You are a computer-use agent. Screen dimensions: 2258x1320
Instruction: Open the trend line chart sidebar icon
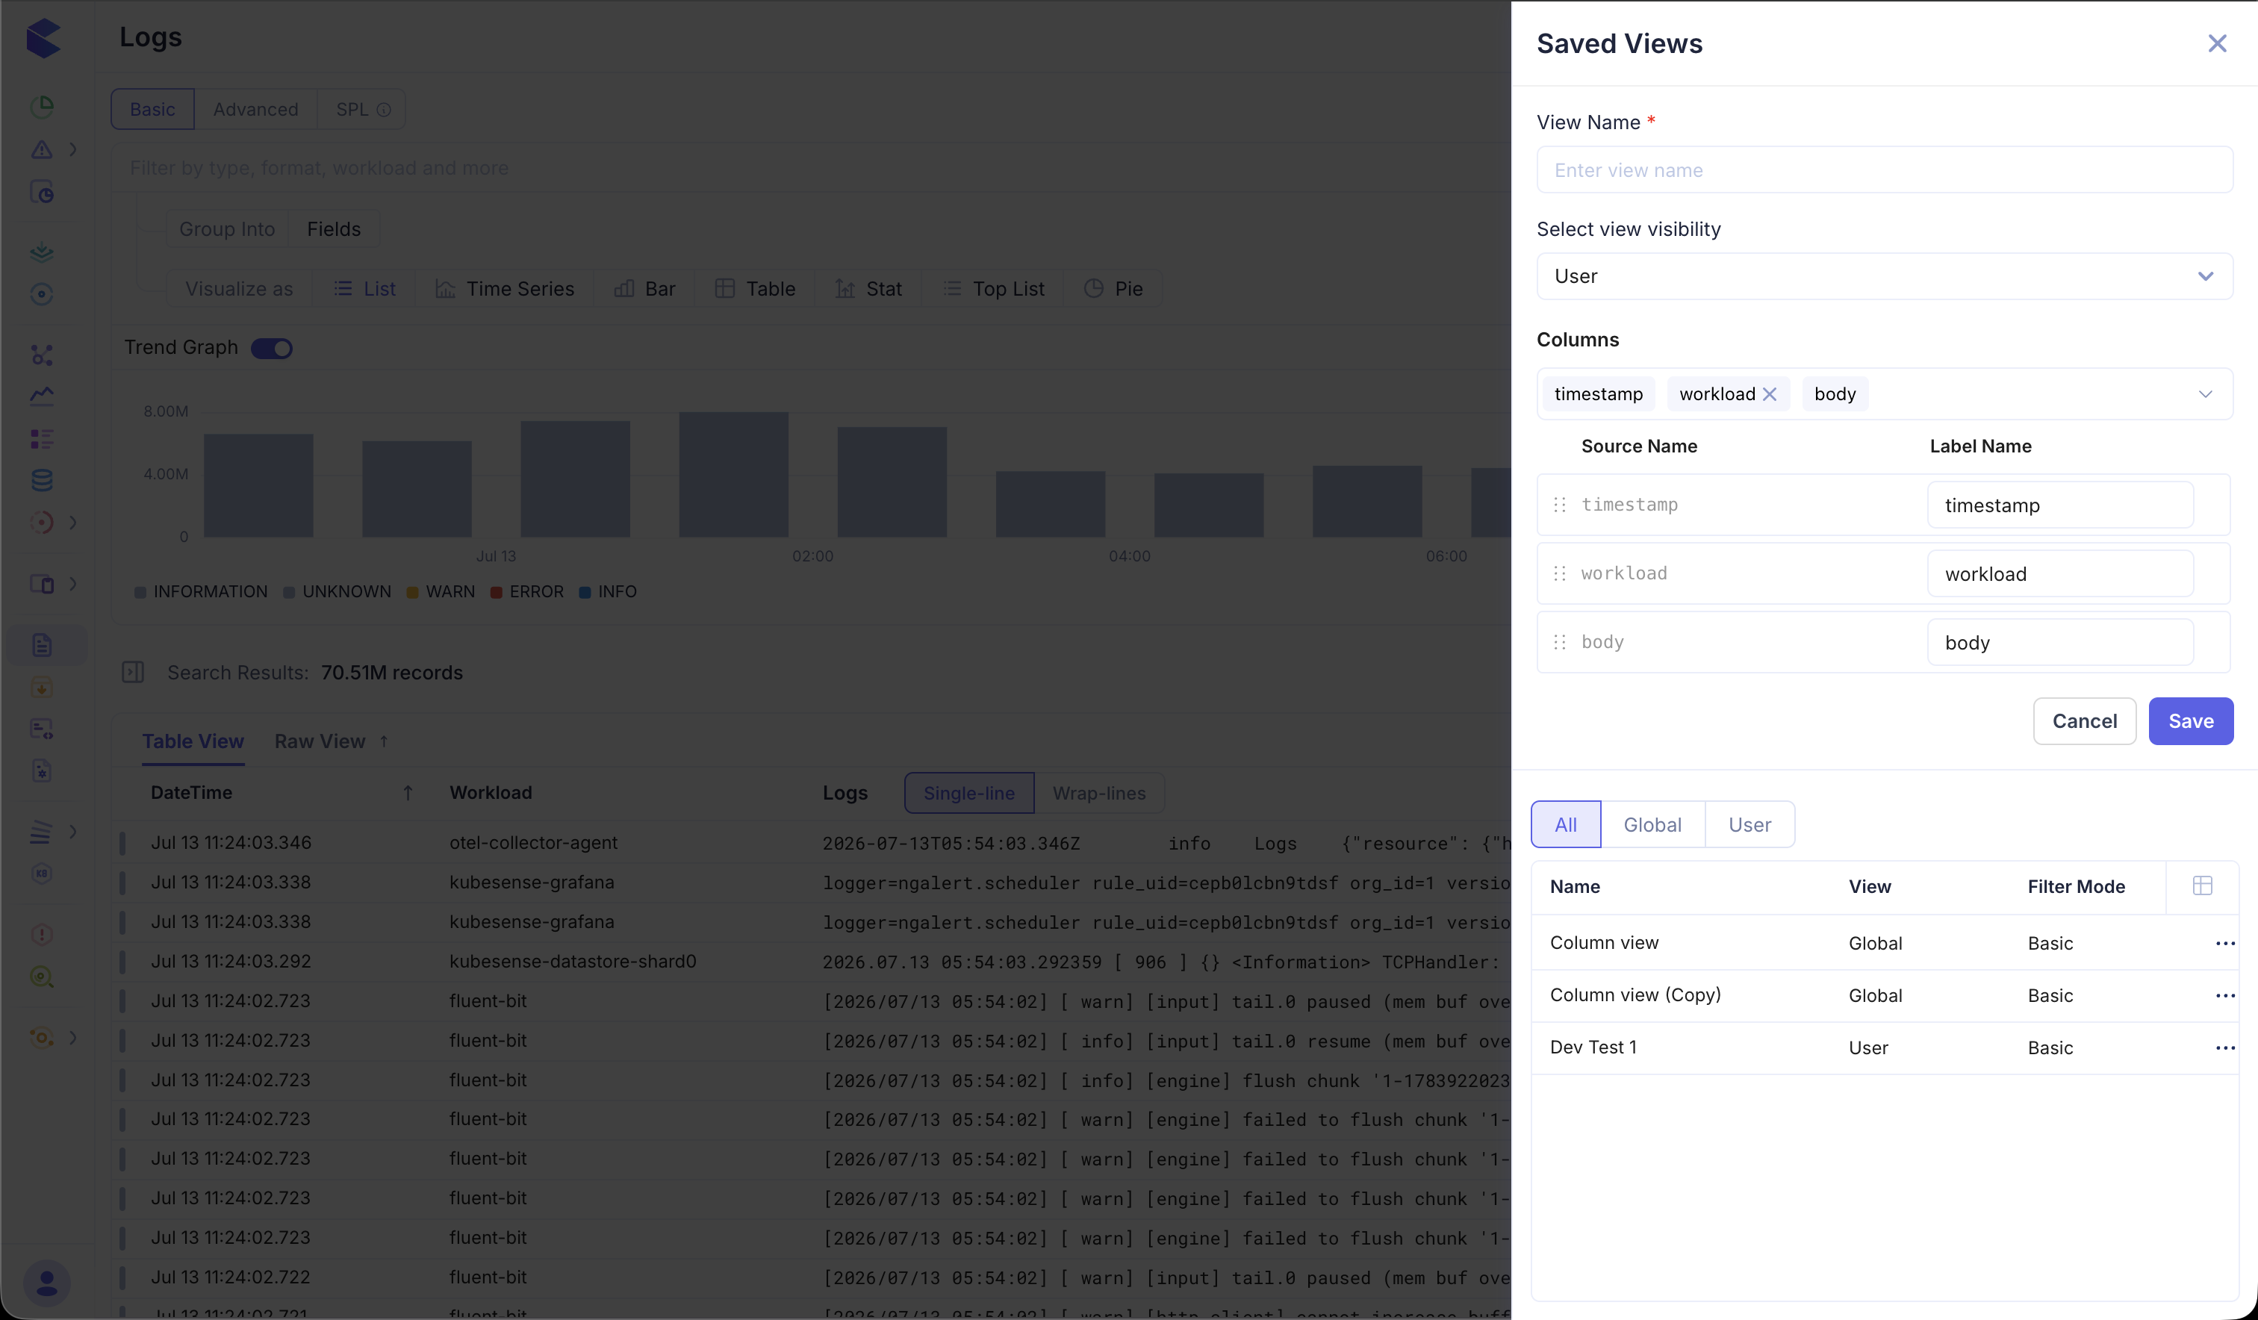42,395
